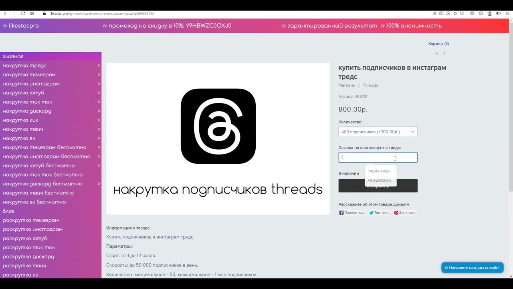This screenshot has width=513, height=289.
Task: Open the profile avatar icon
Action: [489, 13]
